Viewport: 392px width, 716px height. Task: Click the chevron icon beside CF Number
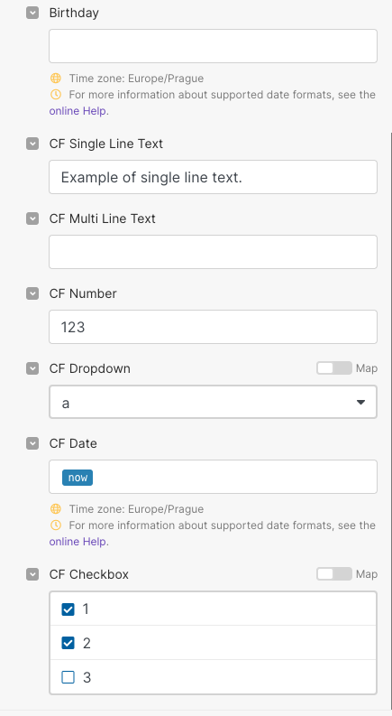click(32, 293)
